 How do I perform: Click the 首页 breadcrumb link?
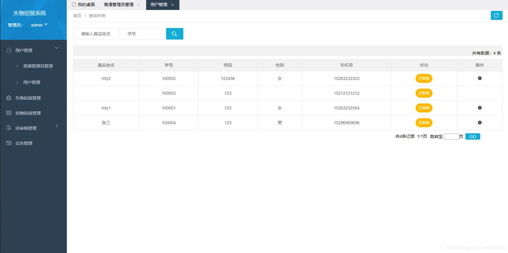(77, 16)
